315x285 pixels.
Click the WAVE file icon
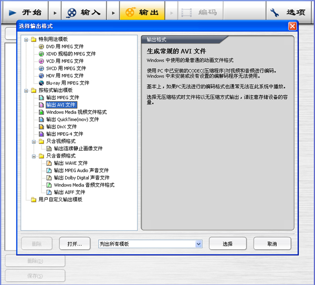point(49,163)
